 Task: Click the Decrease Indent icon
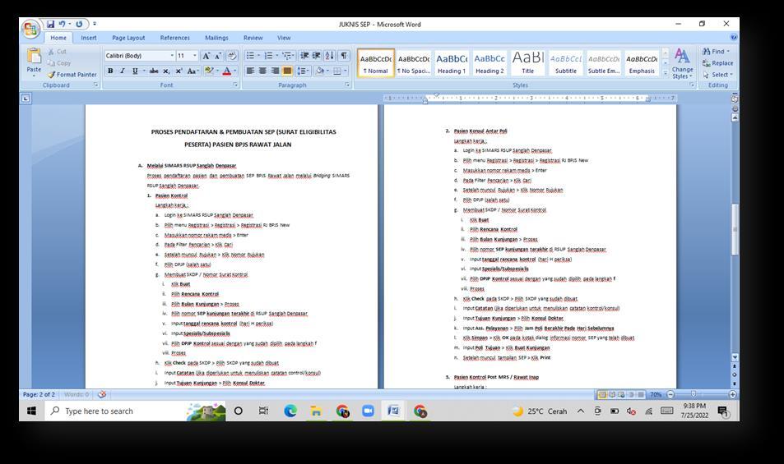pos(304,56)
